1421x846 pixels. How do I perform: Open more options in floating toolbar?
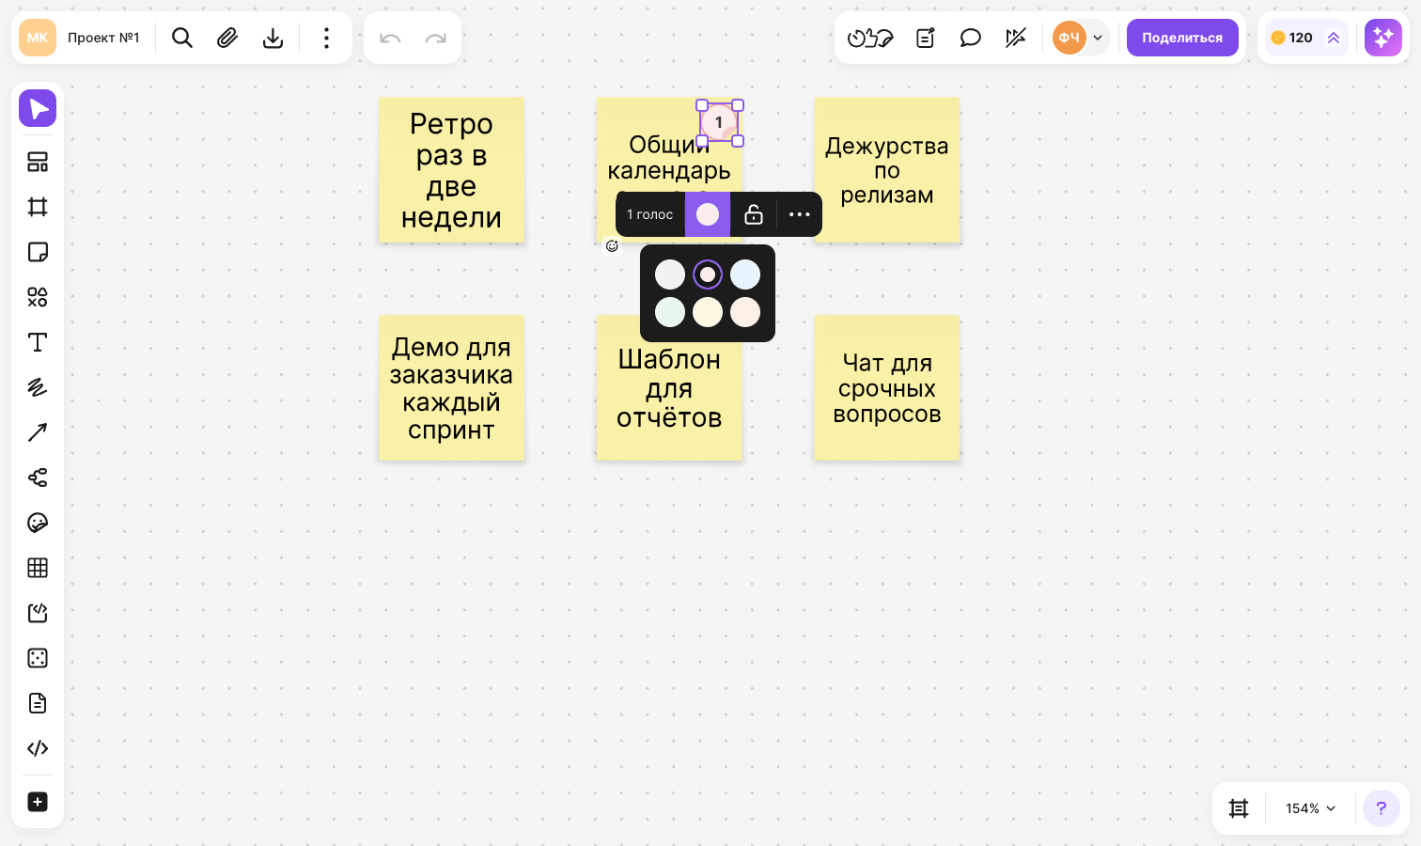coord(800,214)
